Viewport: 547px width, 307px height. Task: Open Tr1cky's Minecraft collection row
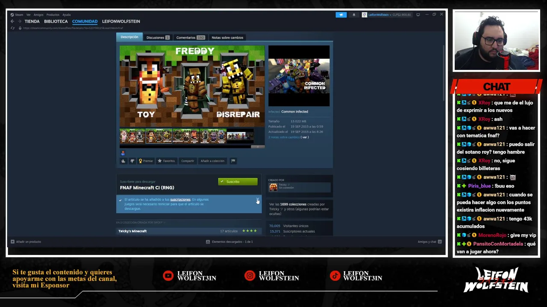188,231
